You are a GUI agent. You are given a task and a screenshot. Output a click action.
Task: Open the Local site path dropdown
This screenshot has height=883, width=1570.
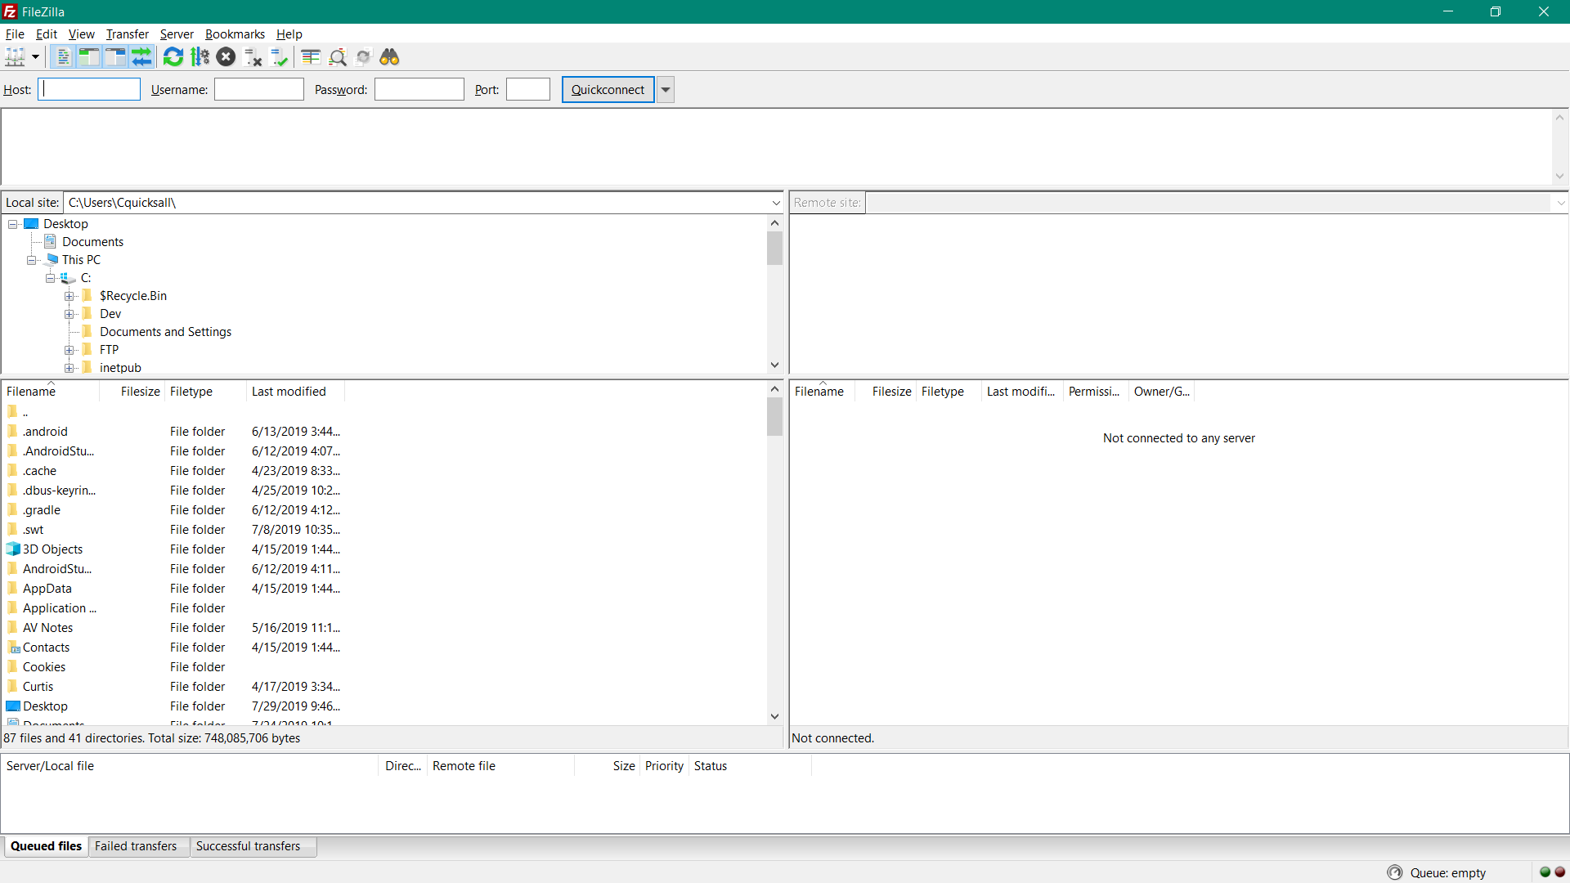[776, 203]
